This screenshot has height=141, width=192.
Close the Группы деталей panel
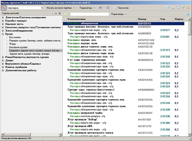click(x=60, y=13)
